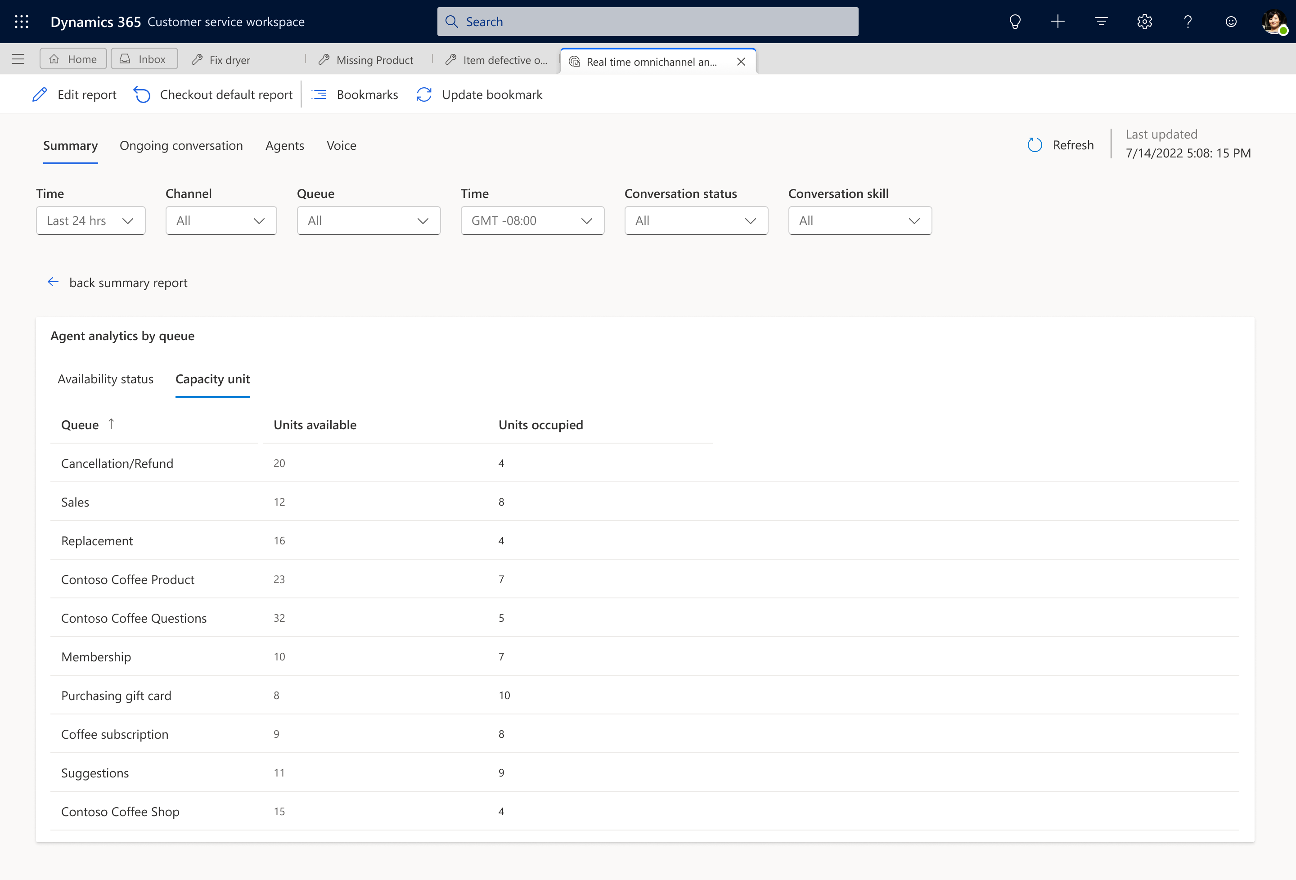The width and height of the screenshot is (1296, 880).
Task: Click the back summary report arrow icon
Action: coord(52,283)
